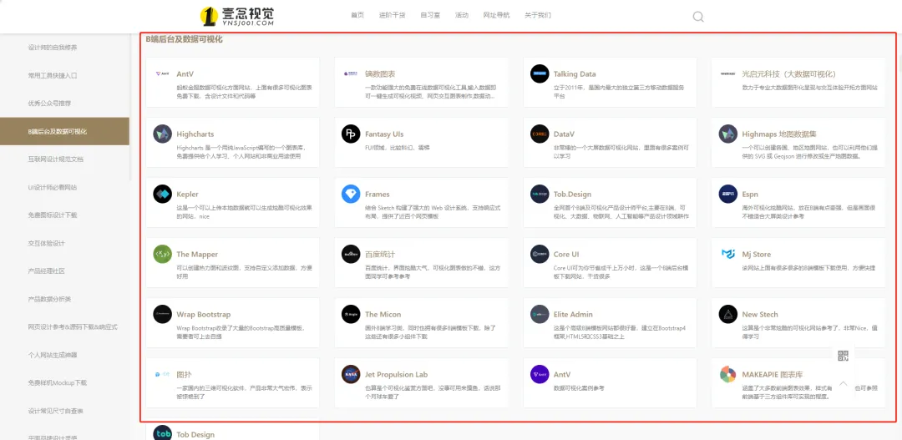Select UI设计师必看网站 in the sidebar
The height and width of the screenshot is (440, 902).
(x=53, y=188)
